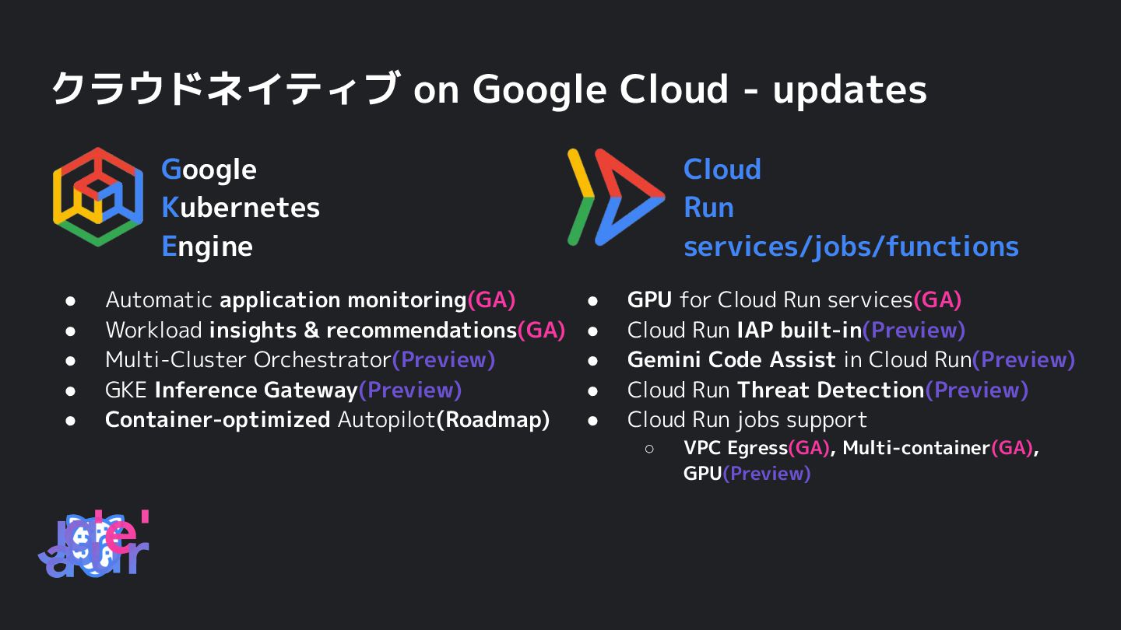Click 'GPU for Cloud Run services(GA)' bullet

pyautogui.click(x=795, y=300)
